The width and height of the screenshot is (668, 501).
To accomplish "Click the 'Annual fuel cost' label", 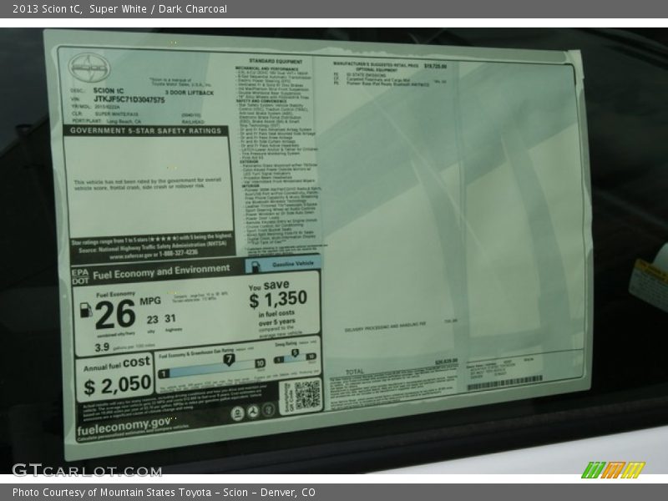I will (x=117, y=364).
